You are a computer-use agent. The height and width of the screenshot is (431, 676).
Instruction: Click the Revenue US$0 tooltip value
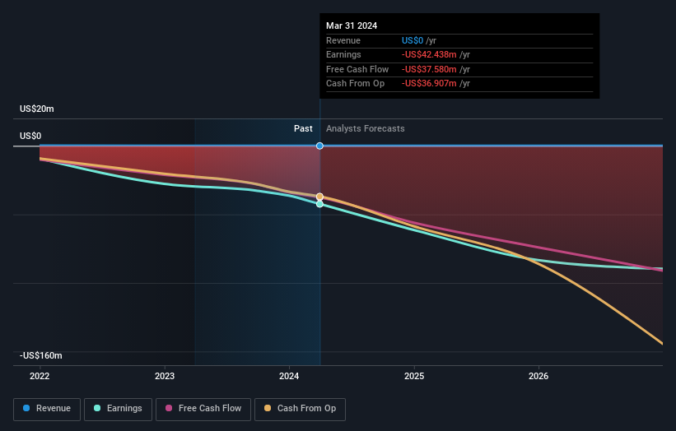413,40
